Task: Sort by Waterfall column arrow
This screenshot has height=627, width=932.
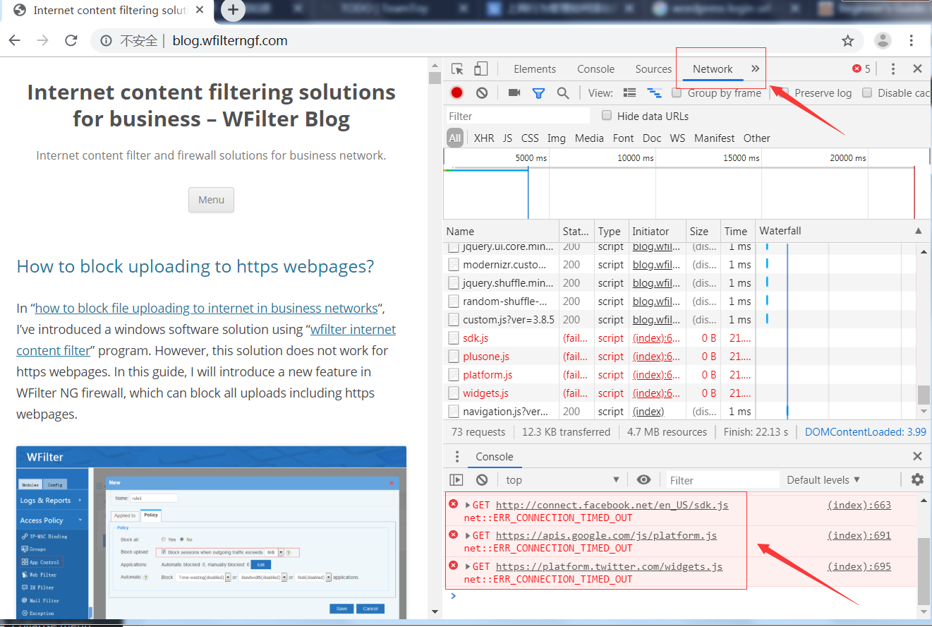Action: (918, 231)
